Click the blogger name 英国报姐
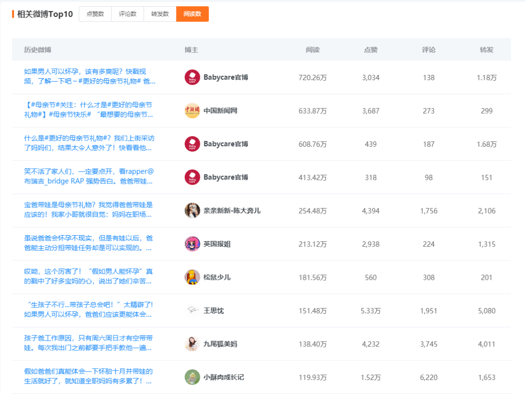Viewport: 525px width, 394px height. point(218,244)
